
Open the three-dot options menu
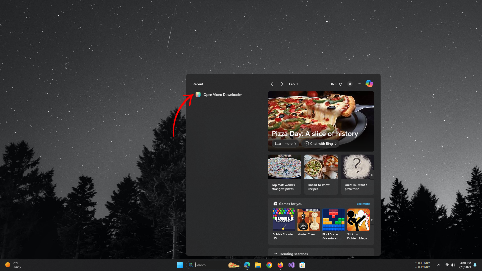359,84
